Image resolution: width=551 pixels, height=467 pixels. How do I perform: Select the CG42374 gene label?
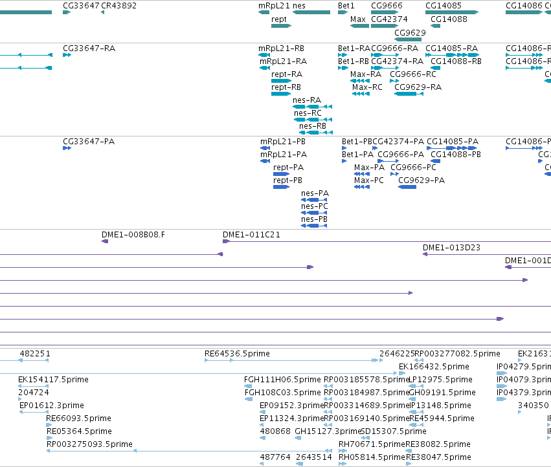[389, 19]
